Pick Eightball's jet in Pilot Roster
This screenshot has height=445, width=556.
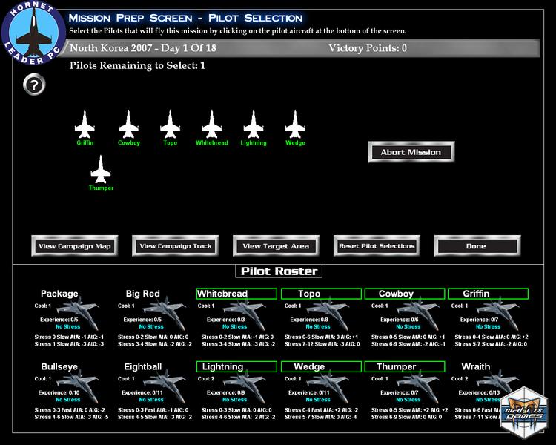click(x=162, y=383)
